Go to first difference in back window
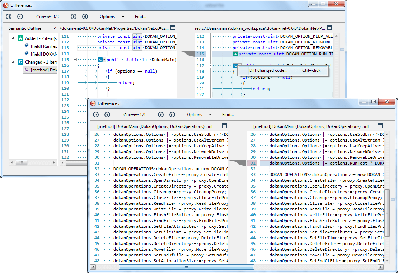This screenshot has height=273, width=398. click(9, 17)
